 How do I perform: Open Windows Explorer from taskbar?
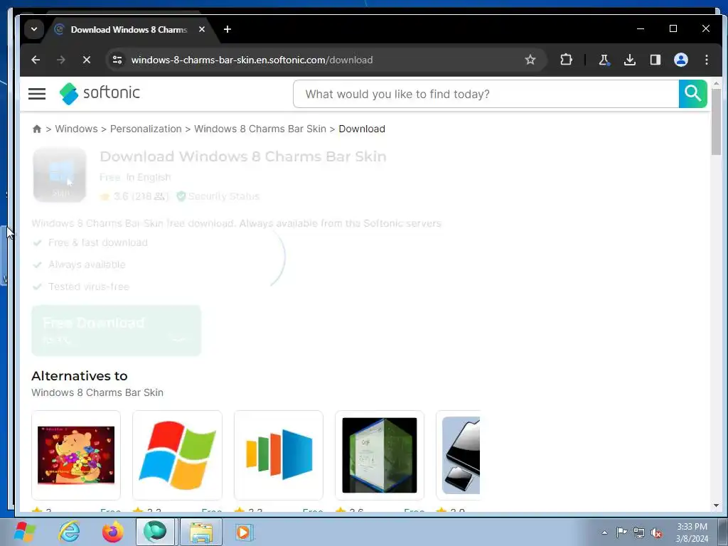(201, 532)
